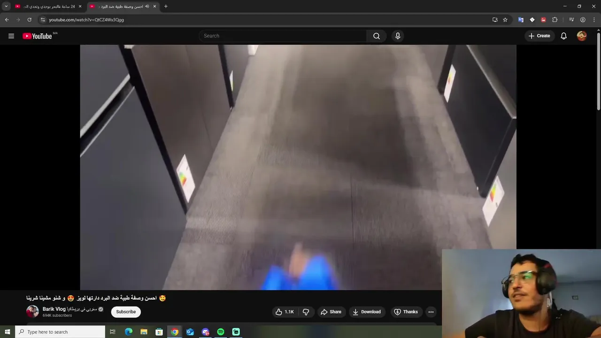Image resolution: width=601 pixels, height=338 pixels.
Task: Open Outlook from the taskbar
Action: [x=190, y=332]
